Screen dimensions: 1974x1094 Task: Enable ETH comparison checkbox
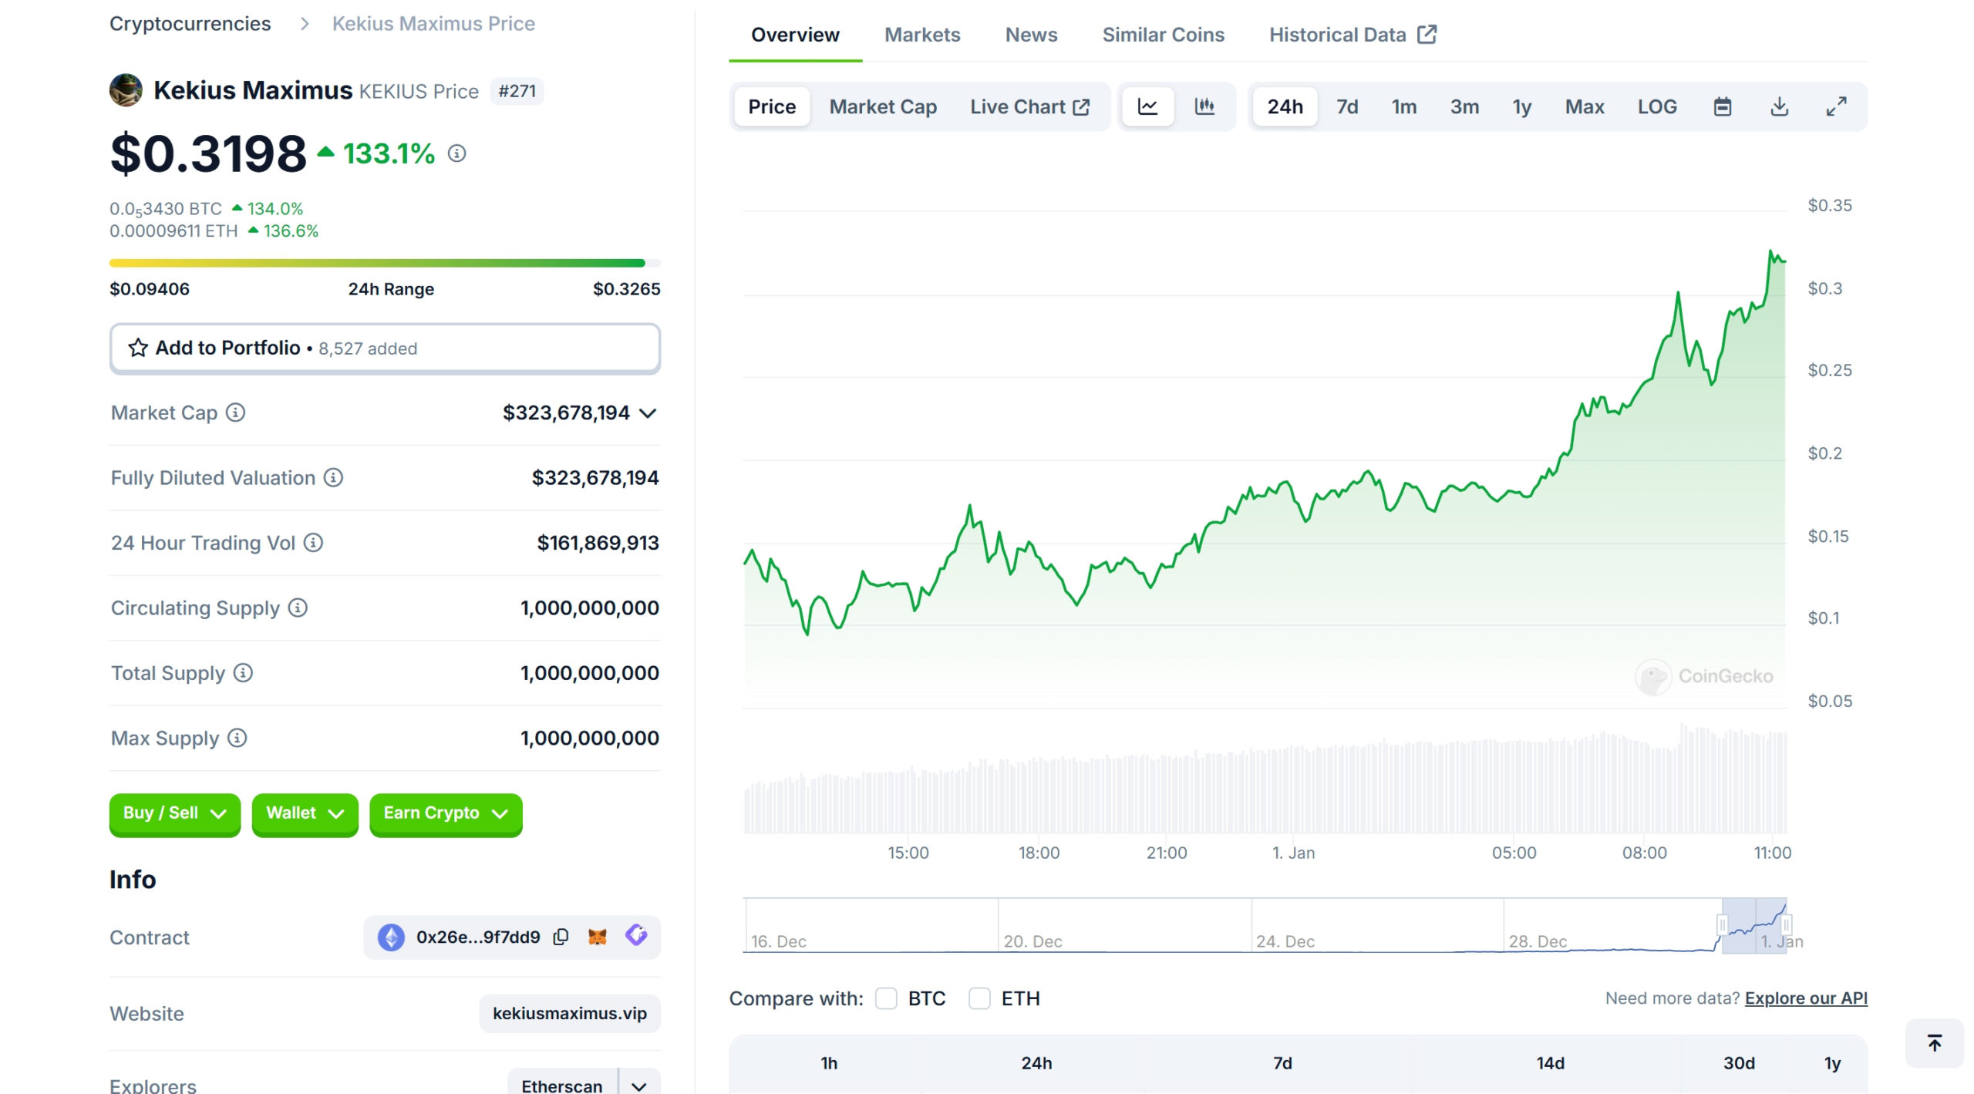979,998
